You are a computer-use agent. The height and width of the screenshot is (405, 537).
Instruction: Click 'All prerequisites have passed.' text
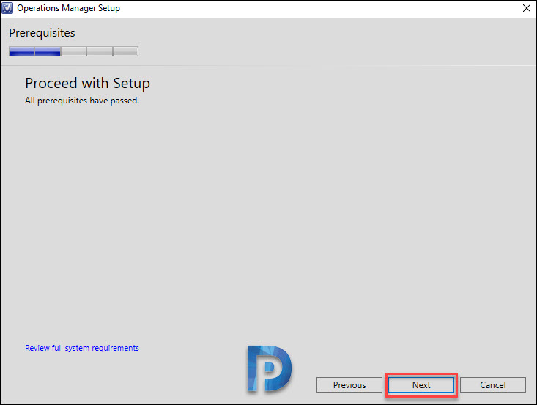pos(82,101)
